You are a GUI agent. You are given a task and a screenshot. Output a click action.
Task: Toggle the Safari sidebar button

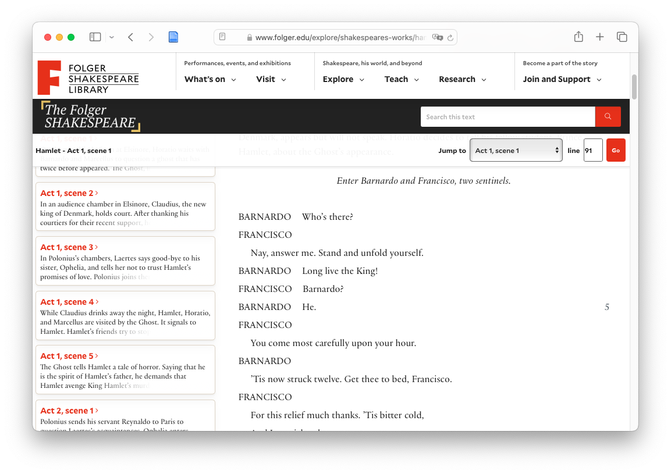pyautogui.click(x=95, y=37)
